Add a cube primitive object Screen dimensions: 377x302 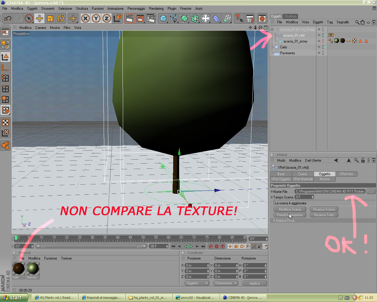pyautogui.click(x=163, y=19)
